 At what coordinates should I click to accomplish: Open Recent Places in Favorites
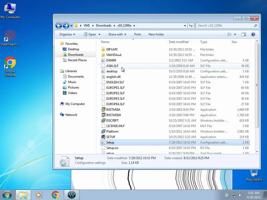77,60
